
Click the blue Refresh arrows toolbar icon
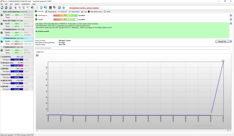[x=2, y=8]
